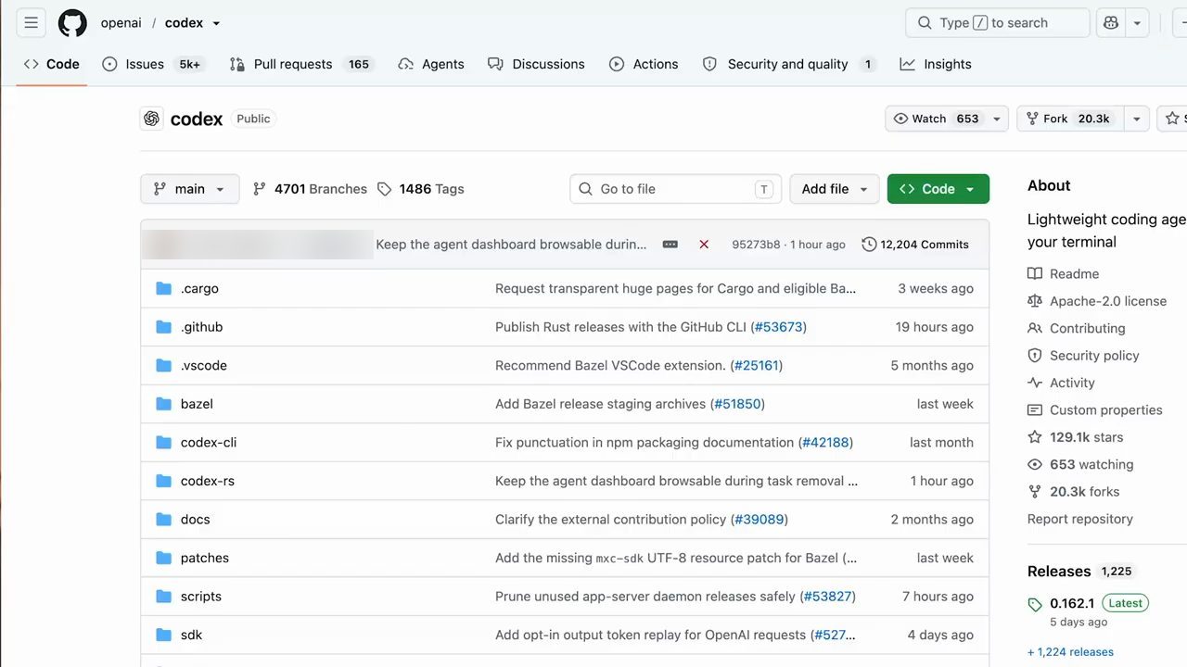Open the Security and quality tab
1187x667 pixels.
click(787, 64)
